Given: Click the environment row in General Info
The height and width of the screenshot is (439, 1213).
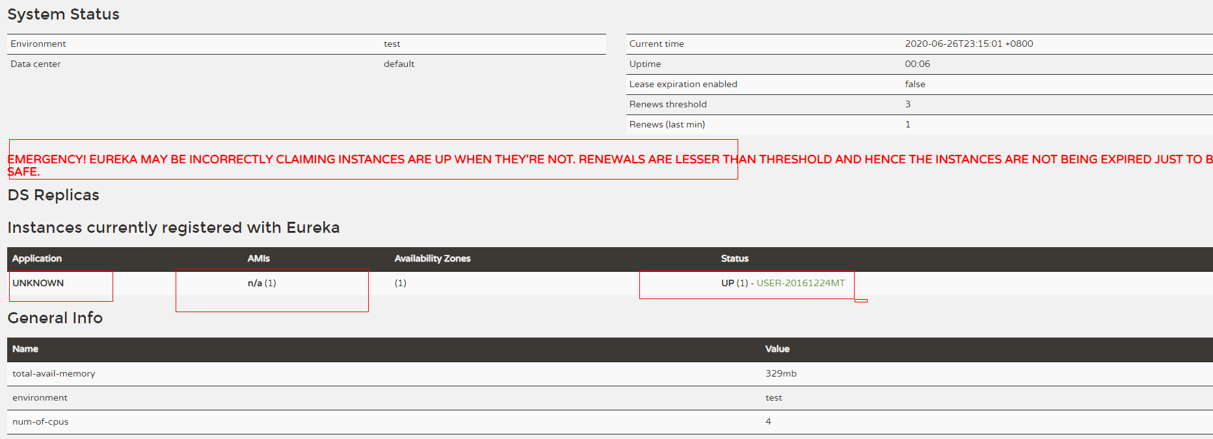Looking at the screenshot, I should (610, 397).
